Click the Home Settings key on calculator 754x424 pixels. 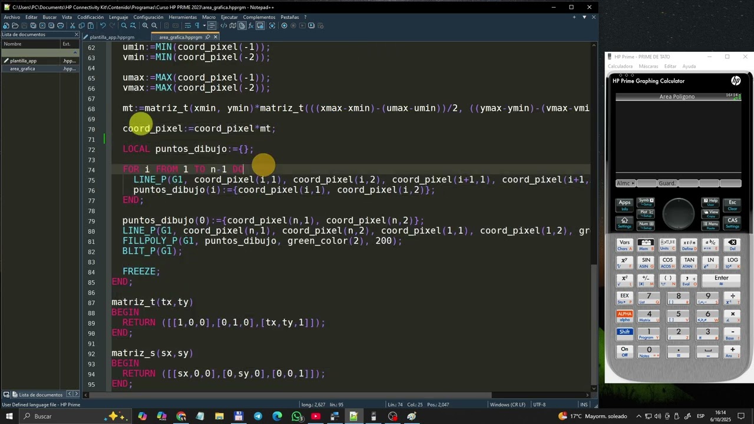(x=624, y=222)
